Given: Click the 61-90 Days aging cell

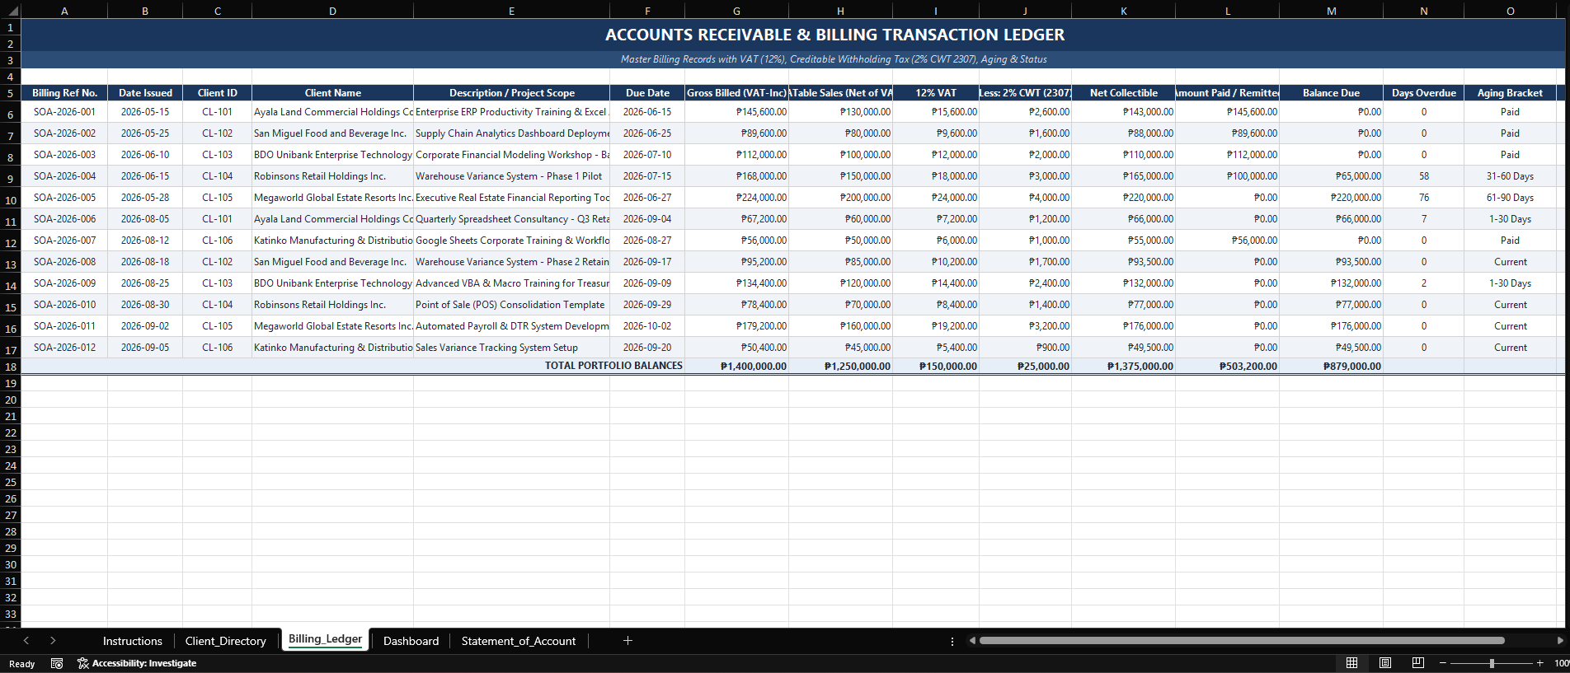Looking at the screenshot, I should click(1510, 198).
